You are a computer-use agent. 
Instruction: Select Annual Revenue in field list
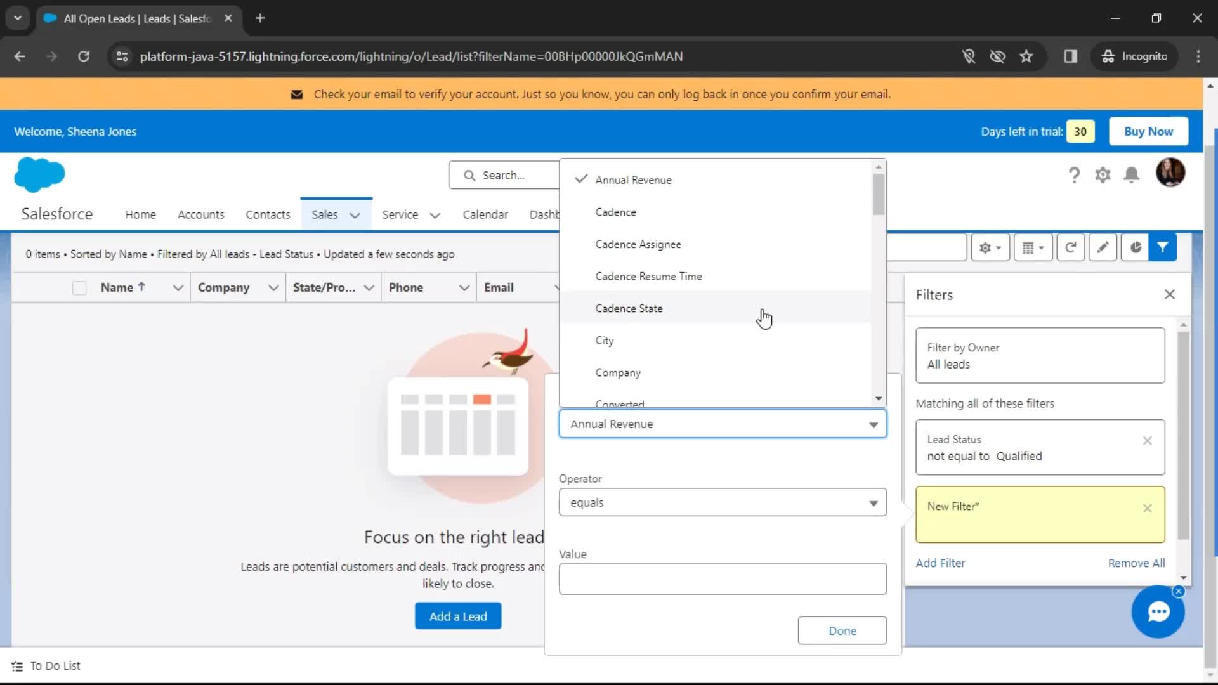click(716, 180)
